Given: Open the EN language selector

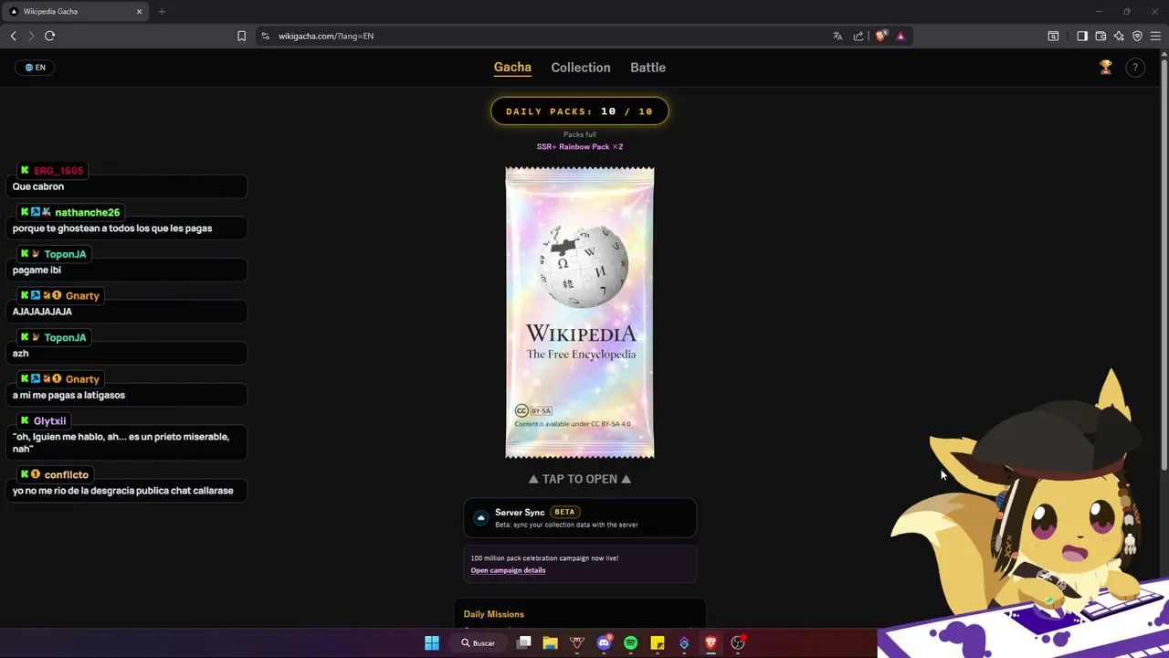Looking at the screenshot, I should coord(35,68).
